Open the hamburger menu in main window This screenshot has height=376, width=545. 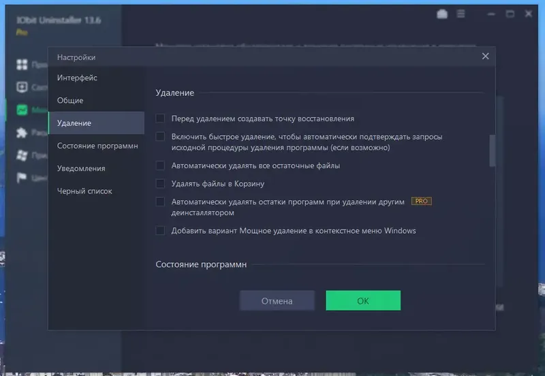coord(461,14)
